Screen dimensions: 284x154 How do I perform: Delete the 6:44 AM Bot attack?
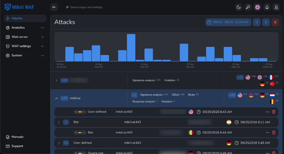click(x=274, y=133)
